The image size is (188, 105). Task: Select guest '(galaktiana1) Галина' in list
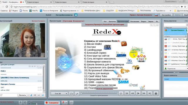(x=176, y=64)
